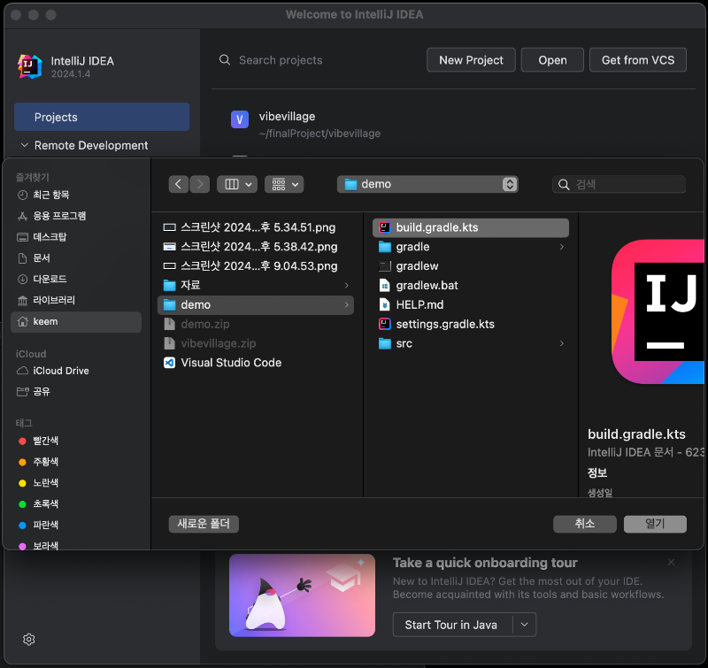Open iCloud Drive in the sidebar
This screenshot has height=668, width=708.
(76, 371)
